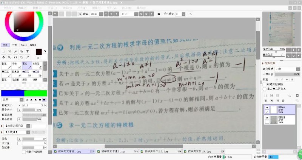The width and height of the screenshot is (302, 160).
Task: Choose the zoom magnifier tool
Action: click(9, 57)
